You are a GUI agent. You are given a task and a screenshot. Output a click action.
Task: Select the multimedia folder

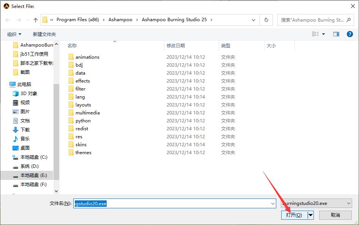pyautogui.click(x=84, y=113)
